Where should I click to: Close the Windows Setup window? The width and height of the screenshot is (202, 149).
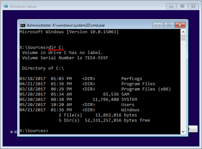193,6
